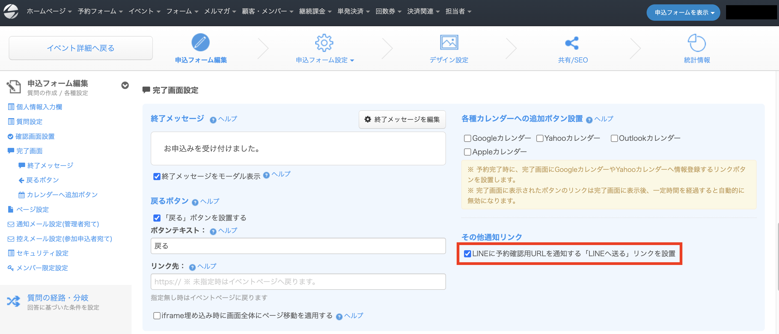Open the フォーム top menu
The height and width of the screenshot is (334, 779).
point(182,11)
